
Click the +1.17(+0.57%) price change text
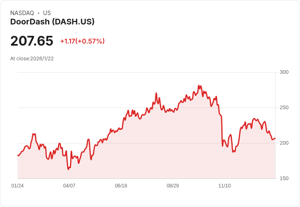coord(82,41)
